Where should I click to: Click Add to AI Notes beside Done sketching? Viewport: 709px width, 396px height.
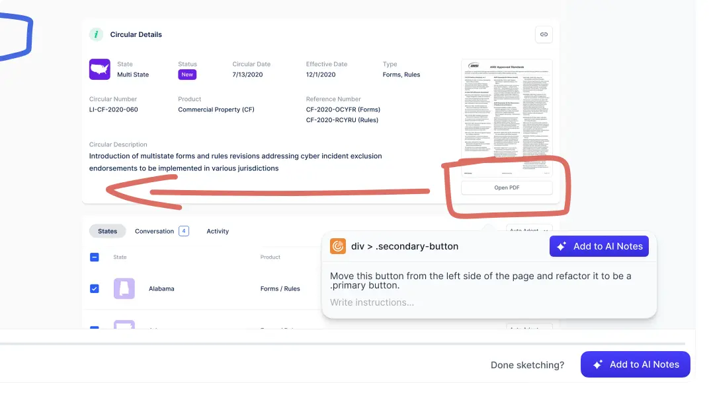pos(635,364)
